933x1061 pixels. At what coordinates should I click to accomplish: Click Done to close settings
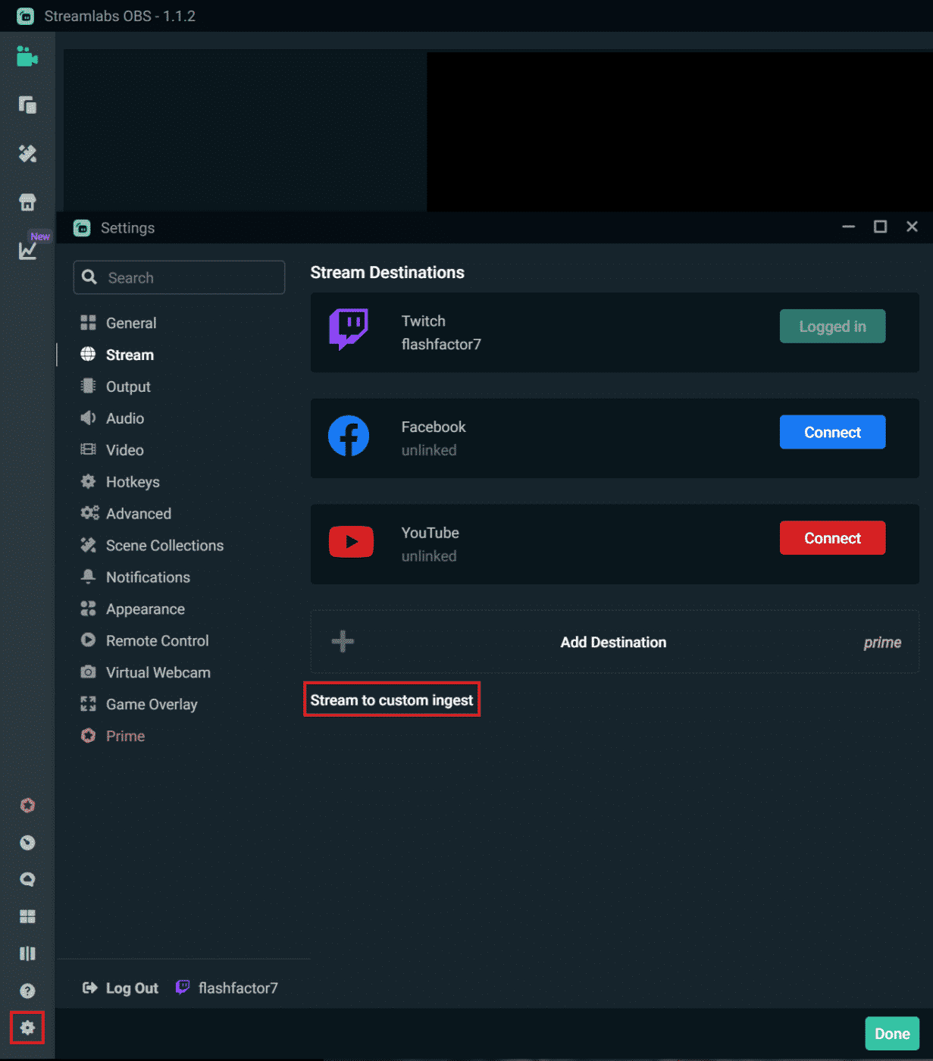(892, 1034)
